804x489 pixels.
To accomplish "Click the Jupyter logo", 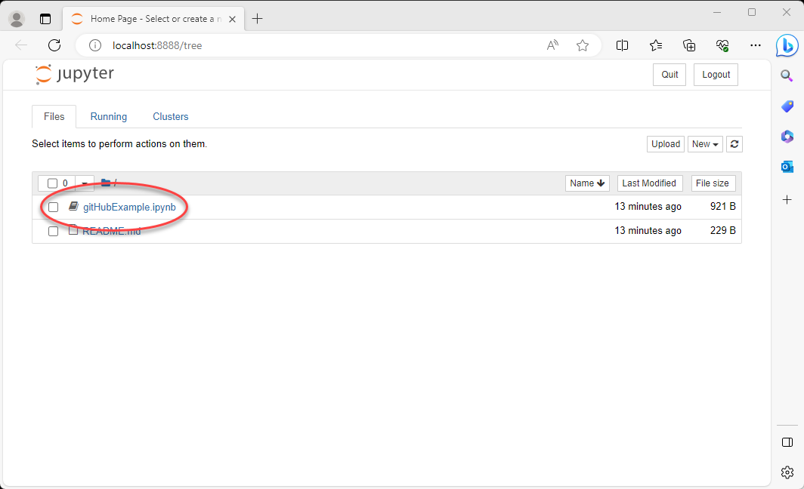I will click(75, 75).
